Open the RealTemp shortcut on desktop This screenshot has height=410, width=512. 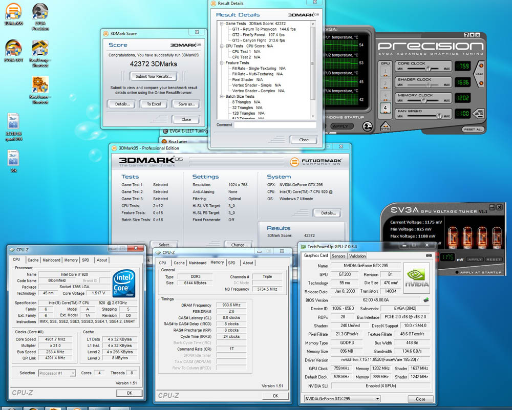coord(40,53)
